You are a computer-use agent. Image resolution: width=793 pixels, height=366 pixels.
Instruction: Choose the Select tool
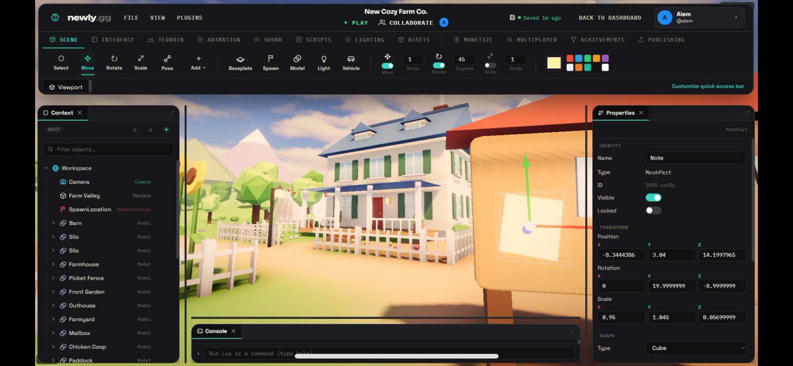coord(61,63)
